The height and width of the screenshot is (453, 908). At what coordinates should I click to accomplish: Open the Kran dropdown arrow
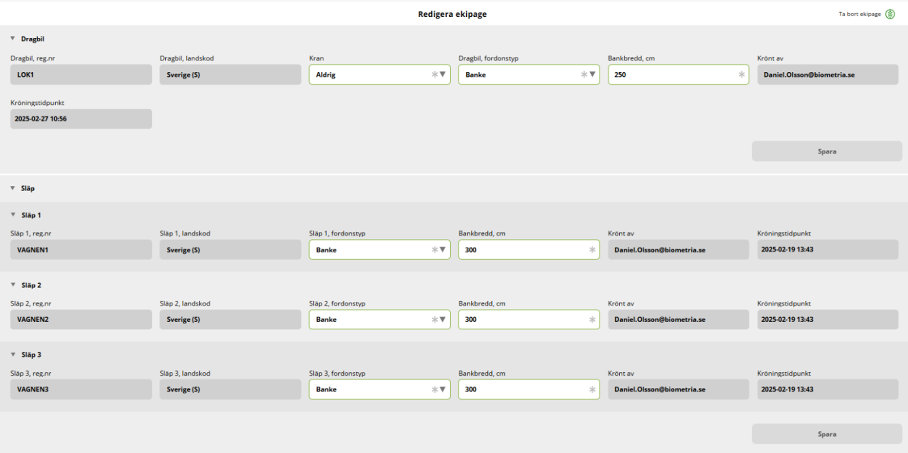443,75
